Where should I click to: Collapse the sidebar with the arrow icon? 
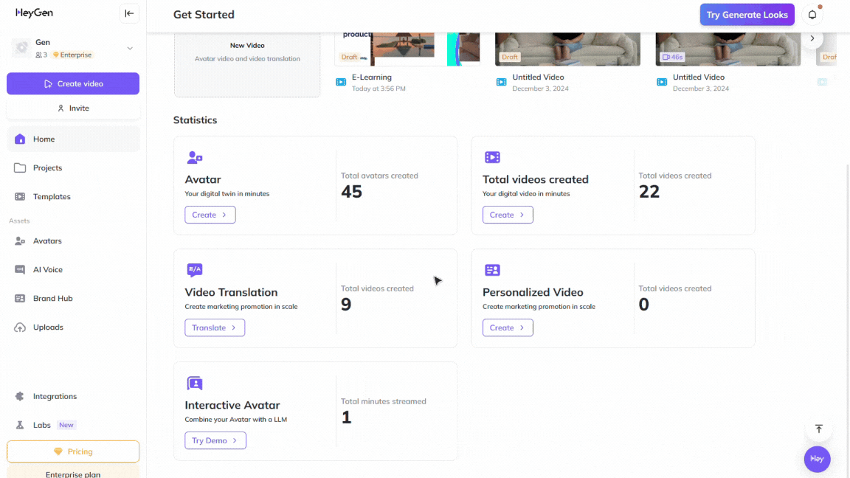[129, 13]
